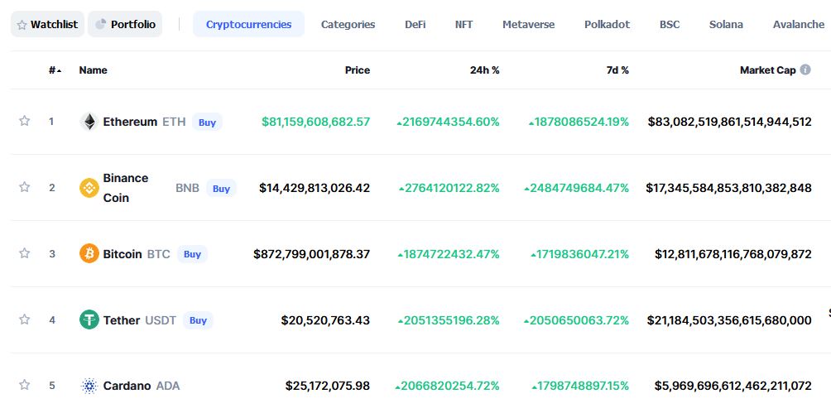The image size is (831, 413).
Task: Click the pie chart icon in Portfolio button
Action: click(x=101, y=24)
